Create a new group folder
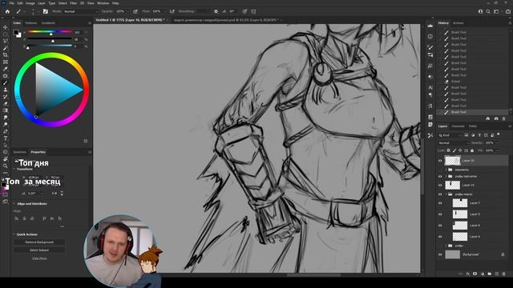The image size is (513, 288). point(490,274)
